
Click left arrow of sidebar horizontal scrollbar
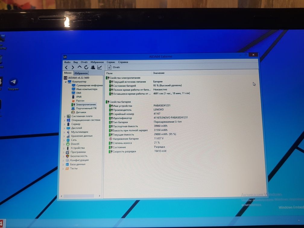pos(62,196)
